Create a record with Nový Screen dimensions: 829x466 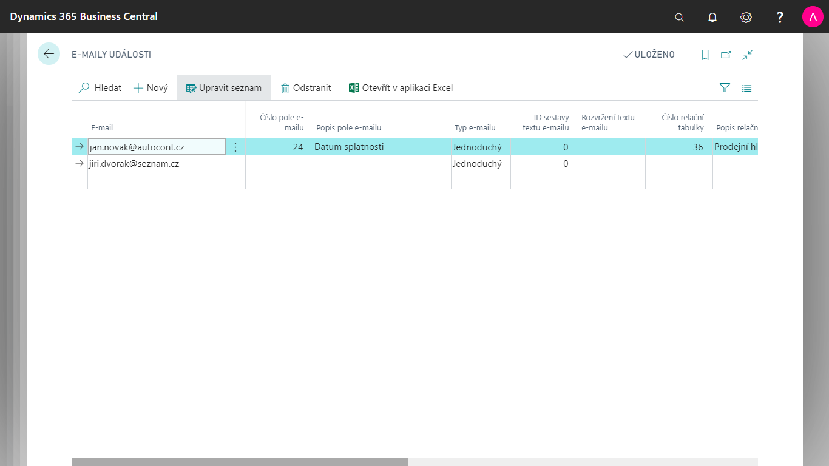[x=151, y=87]
